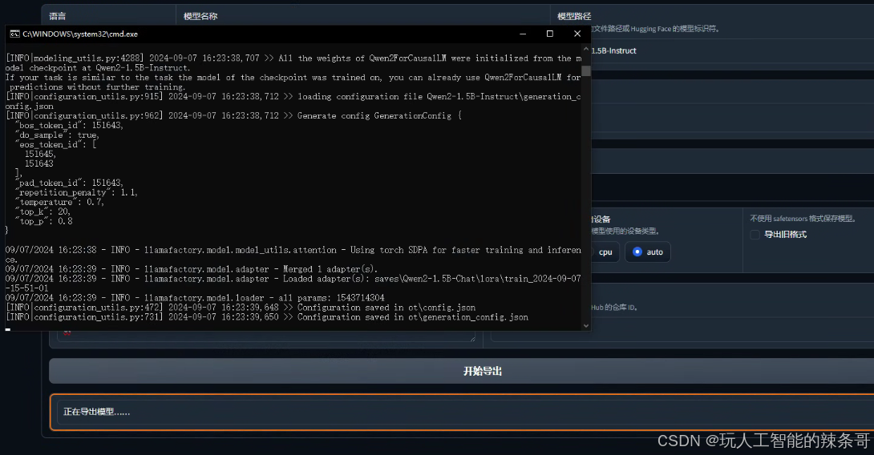Click the cmd scrollbar down arrow

coord(586,325)
